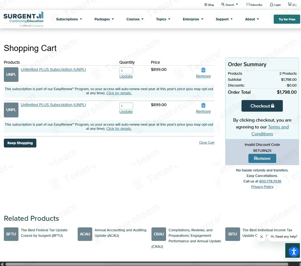Open the BITU related product badge
The width and height of the screenshot is (301, 266).
[233, 234]
